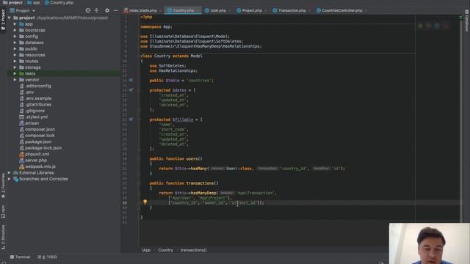Expand the app folder
Screen dimensions: 470x264
point(15,24)
